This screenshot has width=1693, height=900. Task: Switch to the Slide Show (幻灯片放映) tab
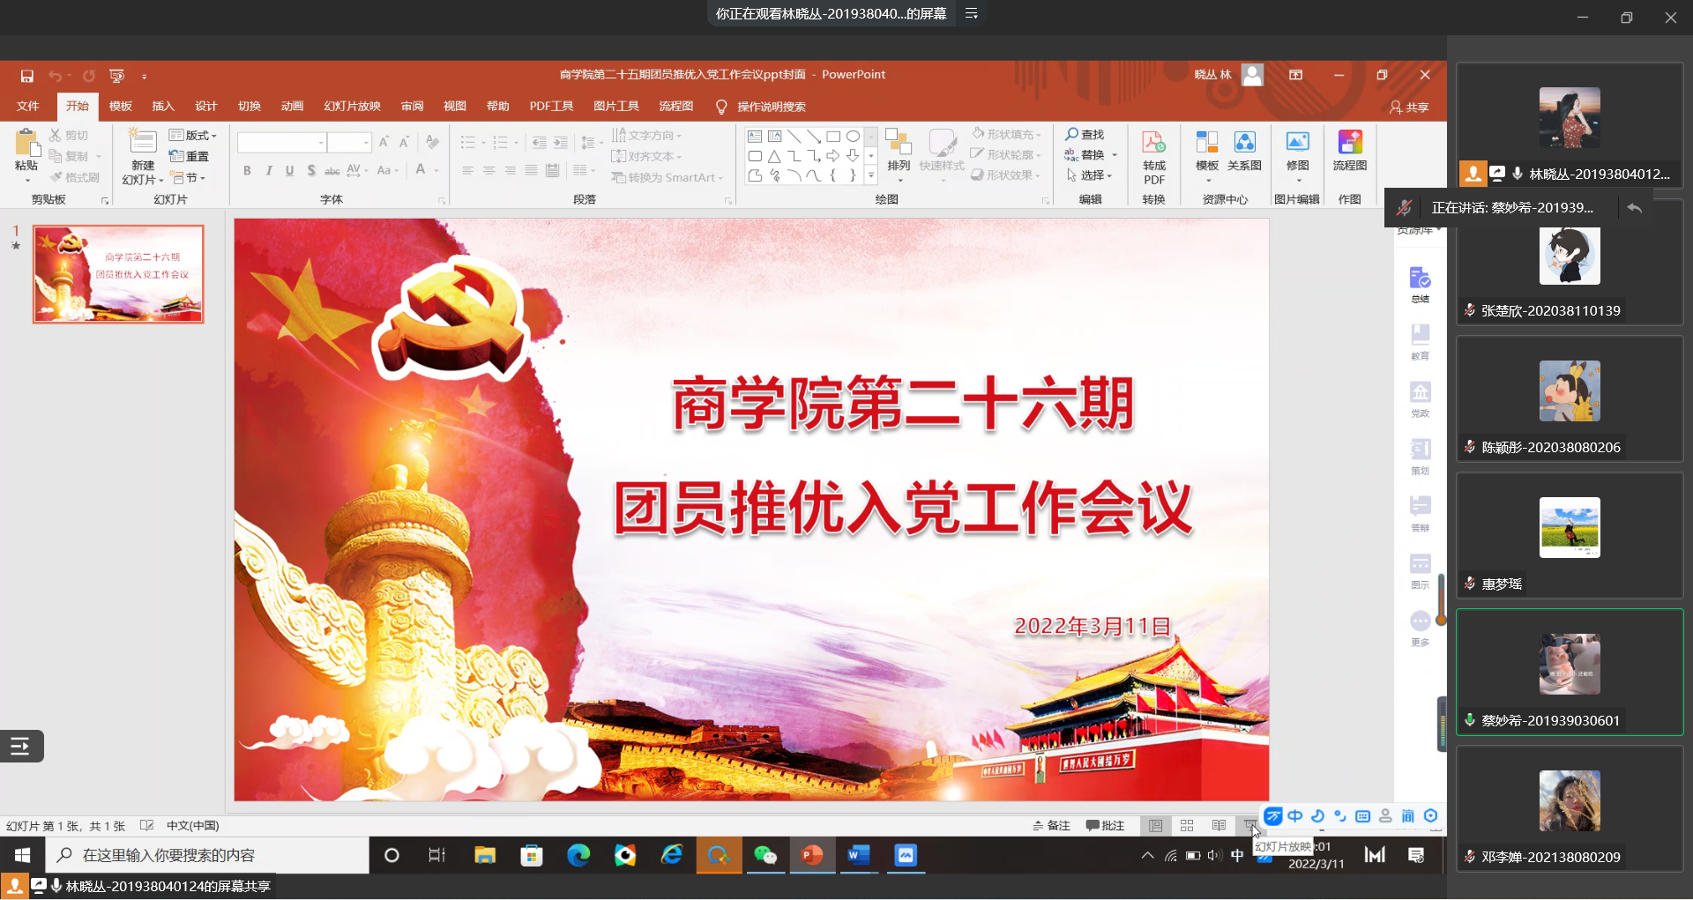coord(352,106)
